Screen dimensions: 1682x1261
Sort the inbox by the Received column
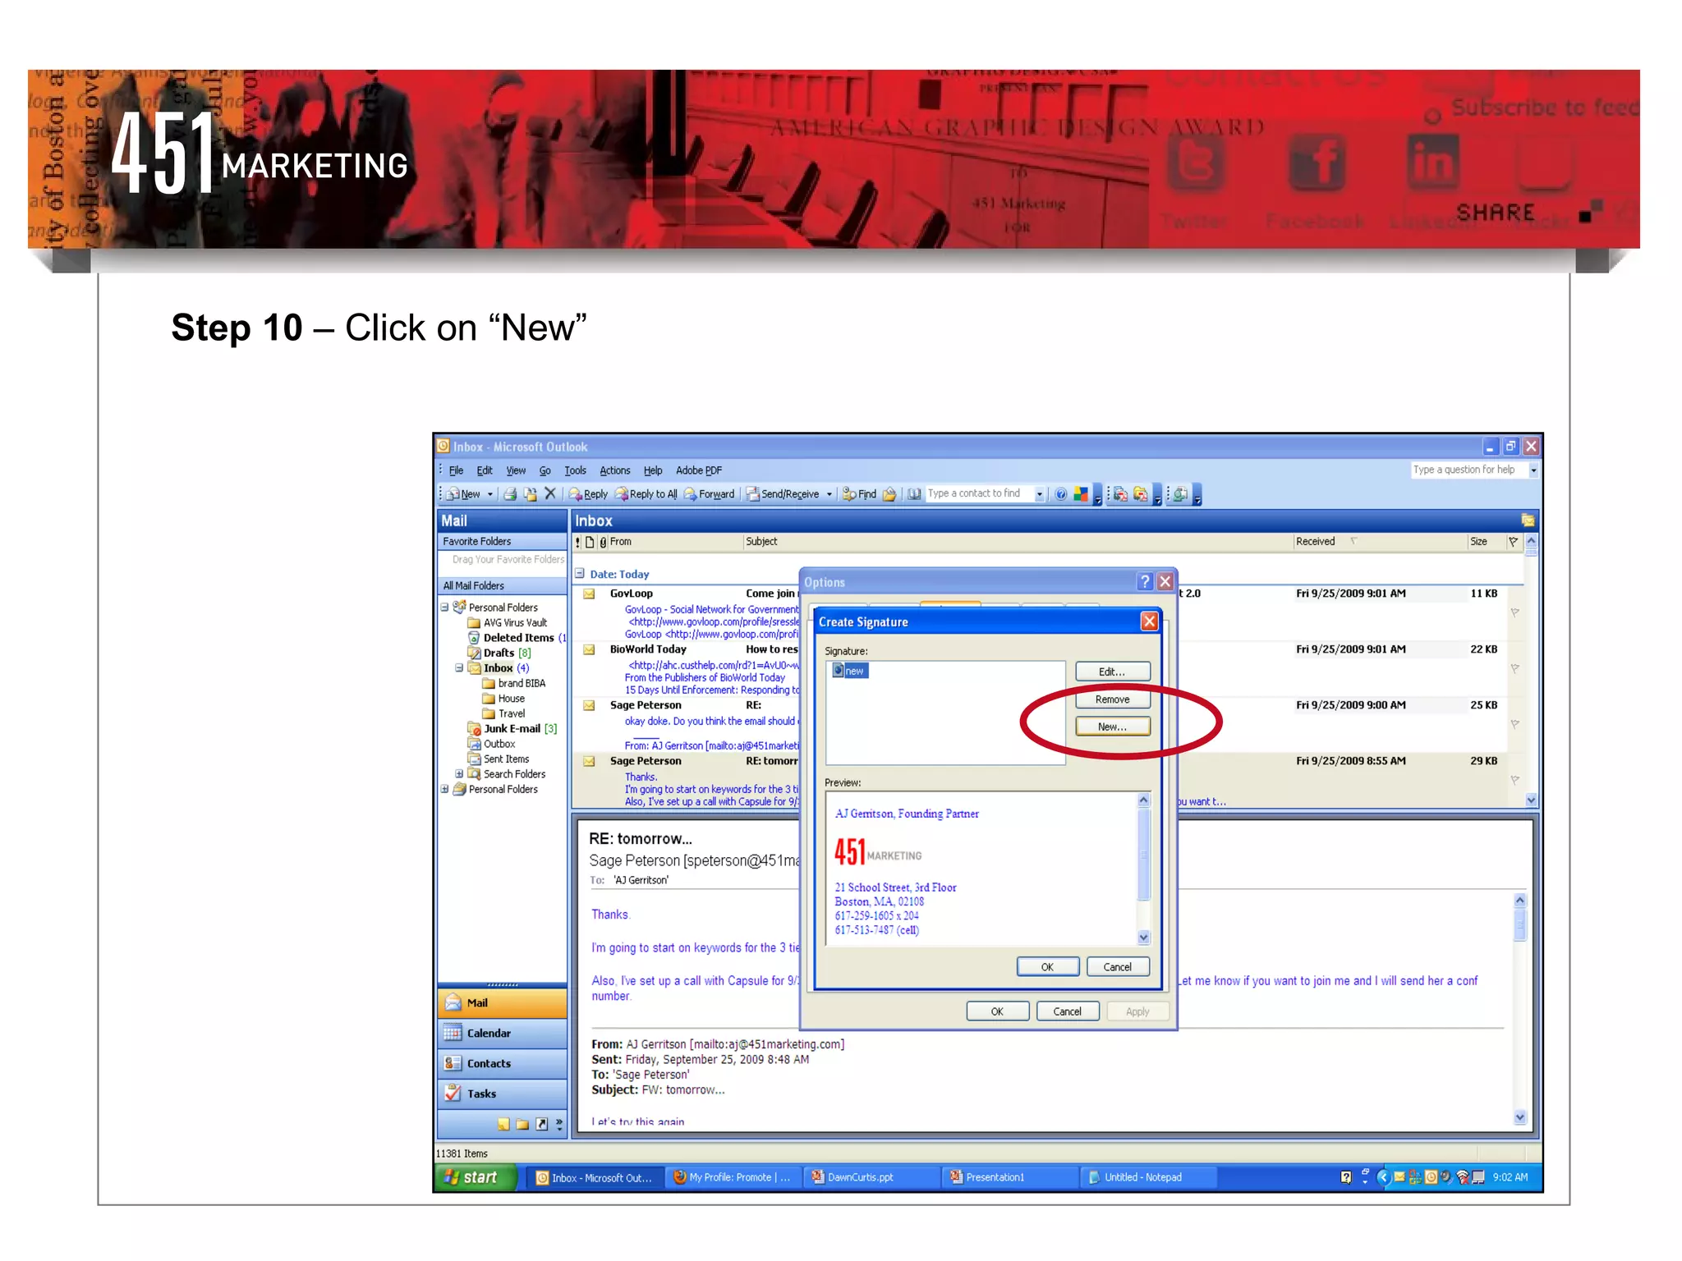(x=1380, y=542)
